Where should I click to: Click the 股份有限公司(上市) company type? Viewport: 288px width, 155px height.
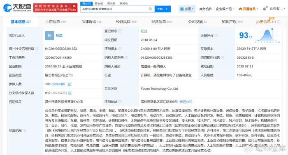[59, 75]
